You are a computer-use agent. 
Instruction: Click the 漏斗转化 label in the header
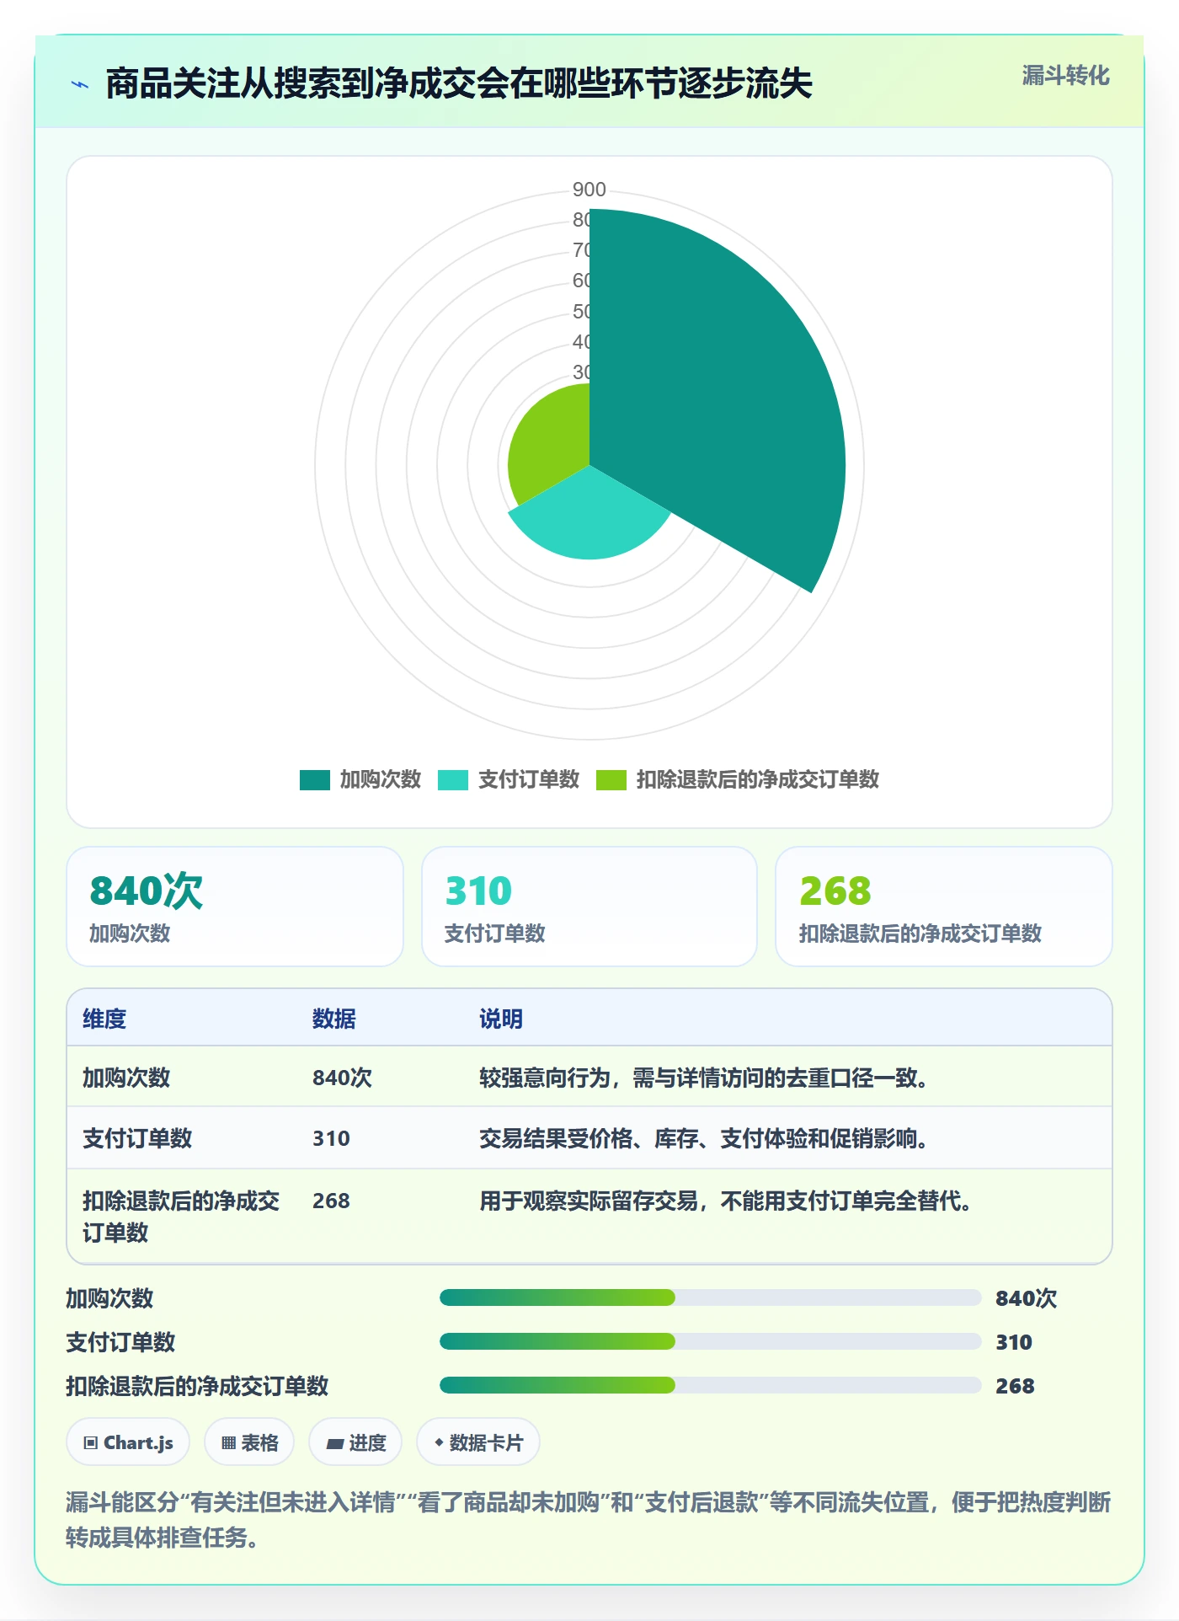pos(1065,76)
